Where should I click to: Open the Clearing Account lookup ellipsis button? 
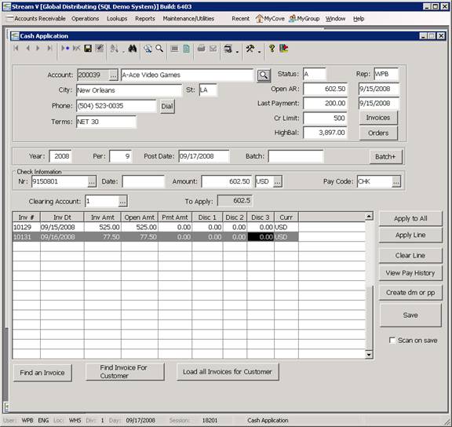(x=122, y=201)
